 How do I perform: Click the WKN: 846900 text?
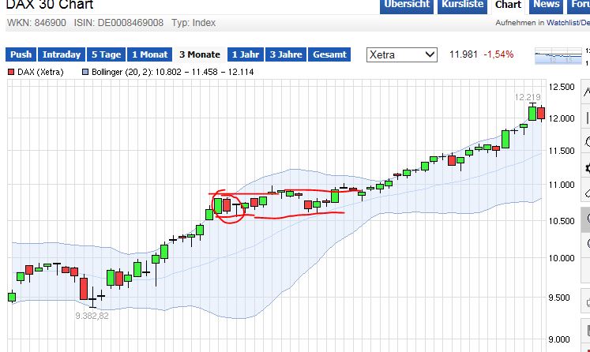click(x=36, y=23)
